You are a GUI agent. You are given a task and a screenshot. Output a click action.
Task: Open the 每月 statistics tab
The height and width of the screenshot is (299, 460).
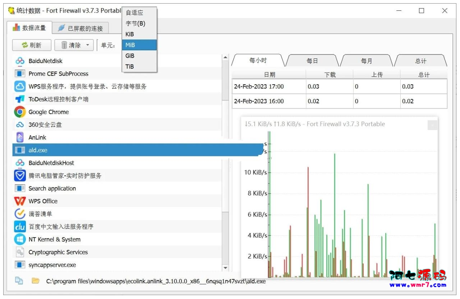pyautogui.click(x=367, y=61)
